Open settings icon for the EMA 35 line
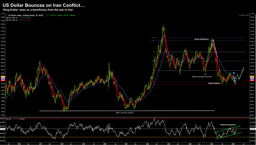This screenshot has height=145, width=256. pyautogui.click(x=22, y=18)
